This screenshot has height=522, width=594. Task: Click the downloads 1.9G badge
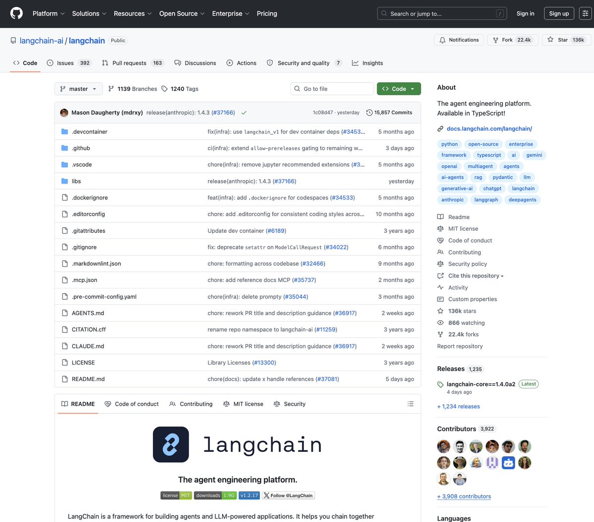tap(215, 495)
